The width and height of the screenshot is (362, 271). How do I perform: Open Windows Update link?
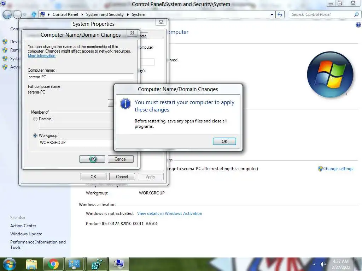(26, 234)
